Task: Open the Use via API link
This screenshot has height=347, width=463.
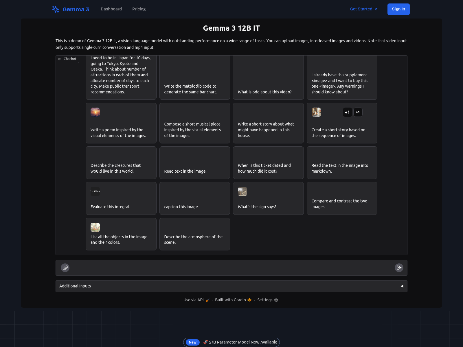Action: click(x=193, y=300)
